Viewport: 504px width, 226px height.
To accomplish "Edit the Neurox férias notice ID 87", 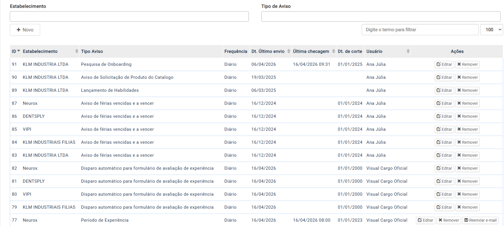I will tap(444, 103).
